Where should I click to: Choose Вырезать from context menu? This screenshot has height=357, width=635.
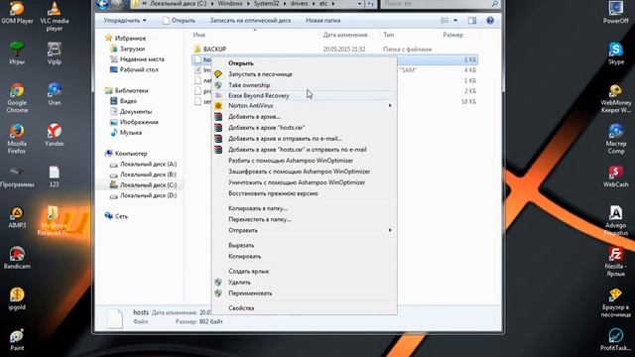point(305,245)
